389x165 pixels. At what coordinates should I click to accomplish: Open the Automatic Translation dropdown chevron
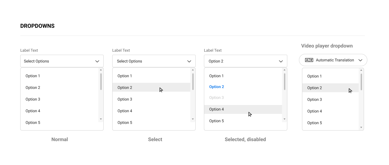[360, 60]
